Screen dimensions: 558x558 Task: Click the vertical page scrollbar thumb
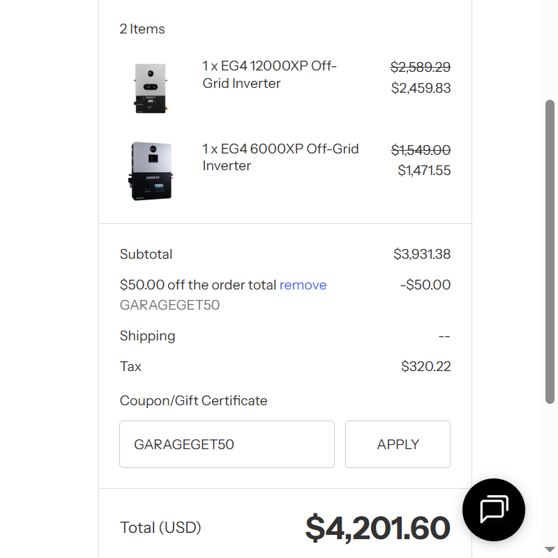[x=550, y=251]
